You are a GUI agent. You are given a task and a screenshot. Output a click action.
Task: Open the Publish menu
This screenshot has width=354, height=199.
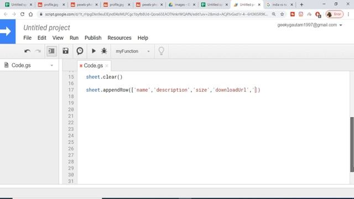93,38
